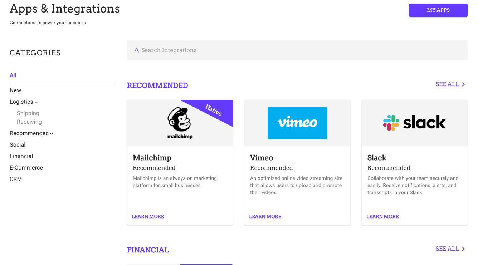
Task: Click Learn More on Mailchimp card
Action: point(148,216)
